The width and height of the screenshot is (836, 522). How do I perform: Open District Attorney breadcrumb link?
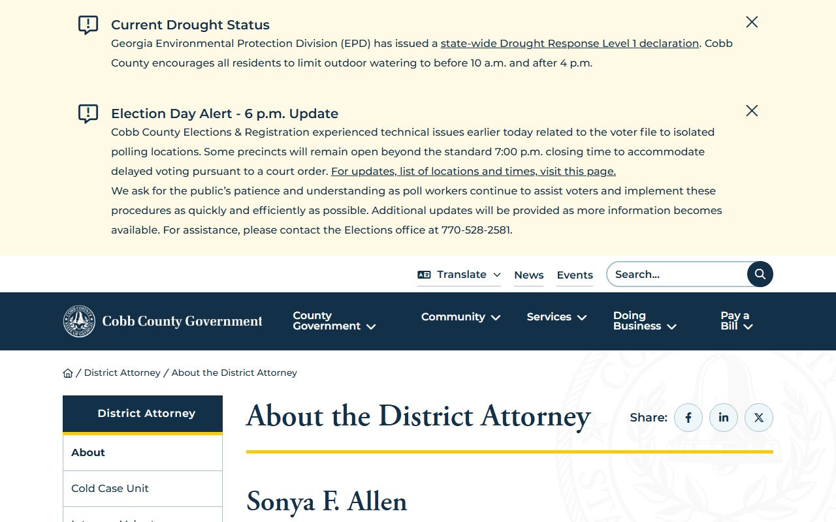pos(122,373)
